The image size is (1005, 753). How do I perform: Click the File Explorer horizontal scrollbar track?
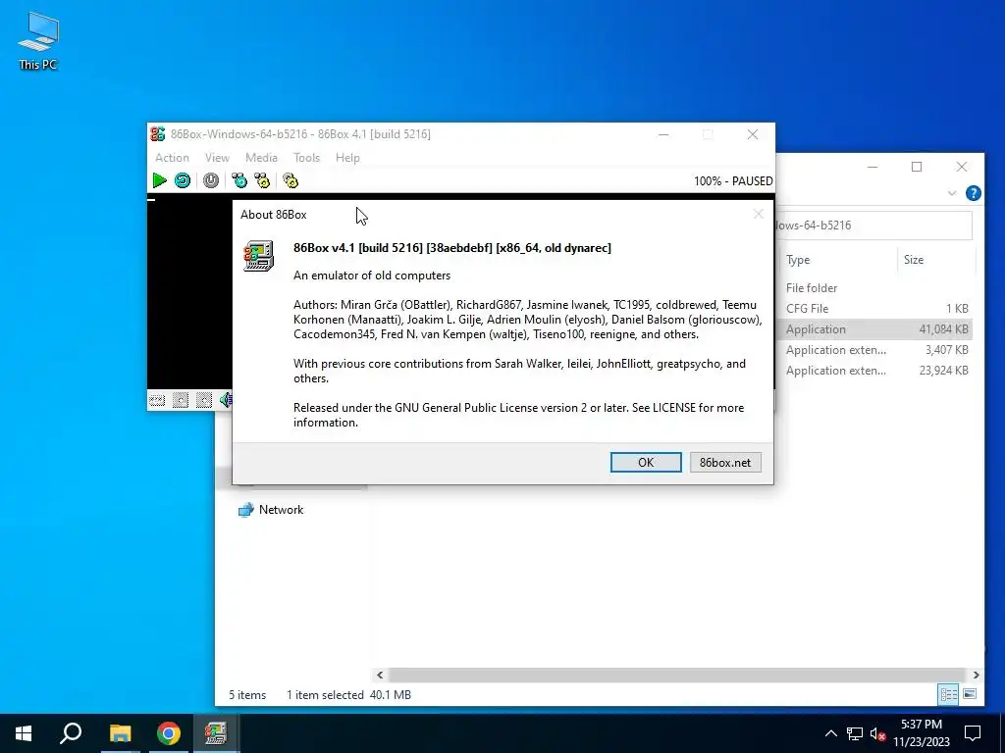pos(677,675)
